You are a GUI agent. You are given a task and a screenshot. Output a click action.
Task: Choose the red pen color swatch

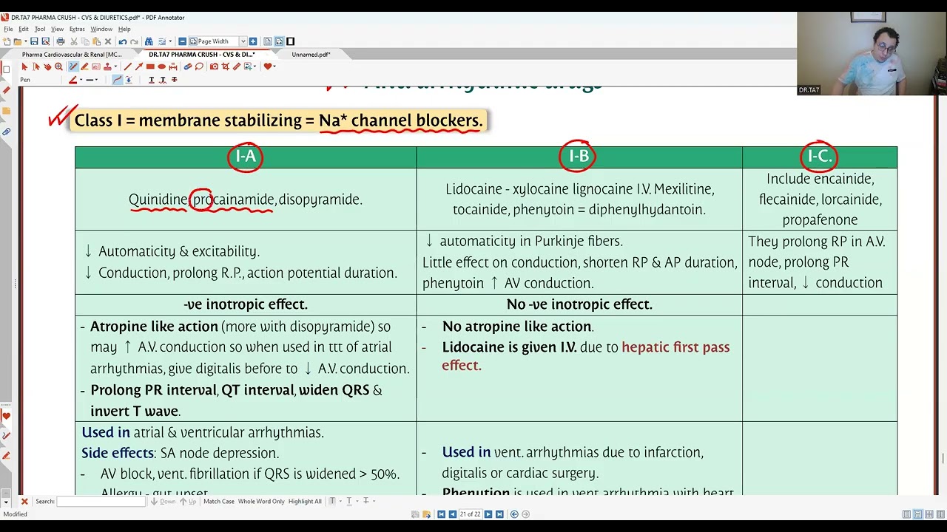(73, 79)
